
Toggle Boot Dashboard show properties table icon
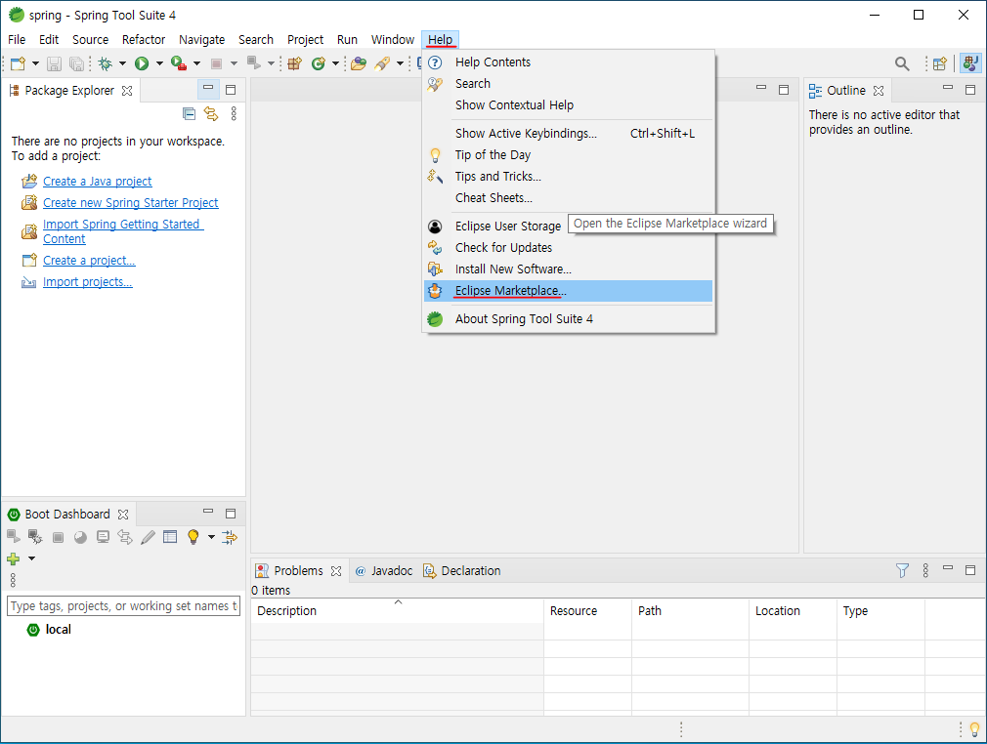tap(170, 537)
